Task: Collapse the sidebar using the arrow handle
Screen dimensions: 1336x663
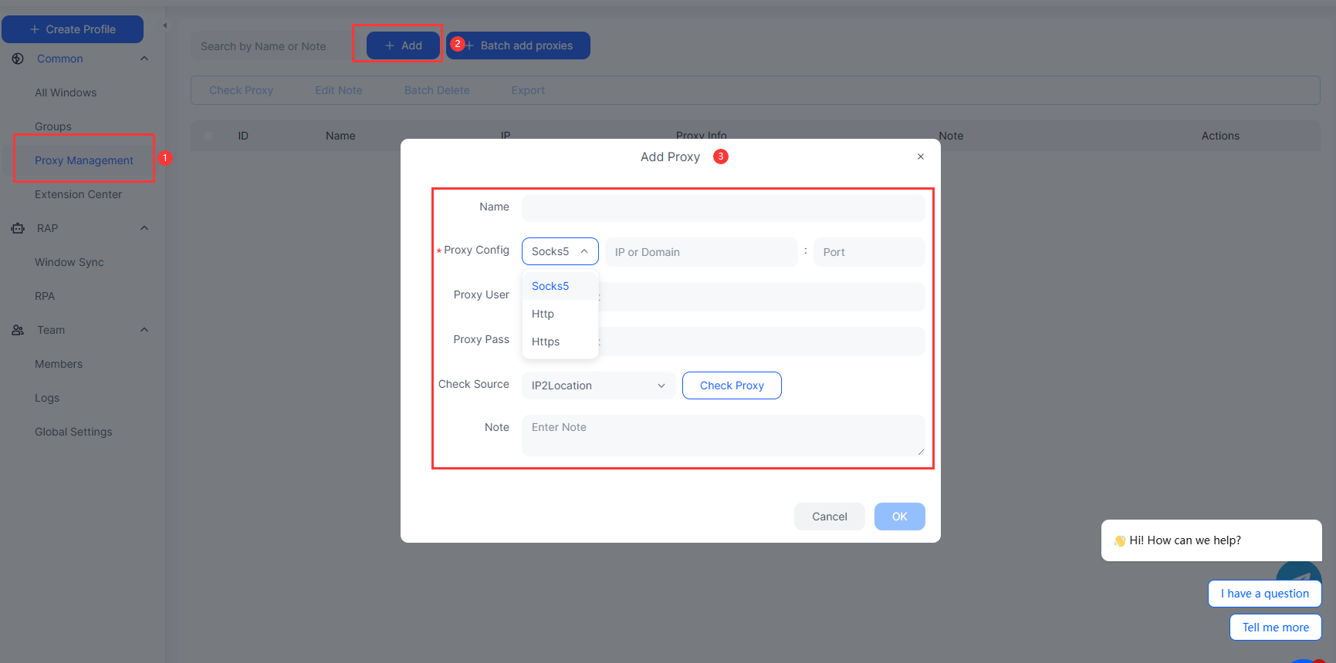Action: (x=164, y=25)
